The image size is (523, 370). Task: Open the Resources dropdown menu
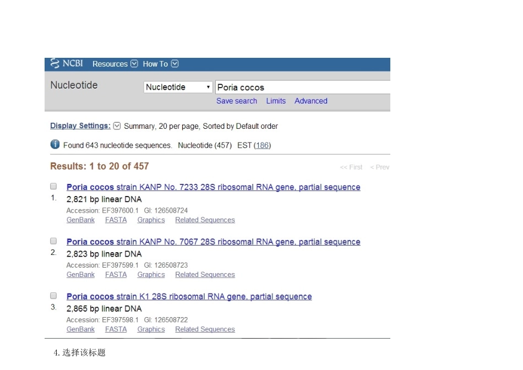115,64
